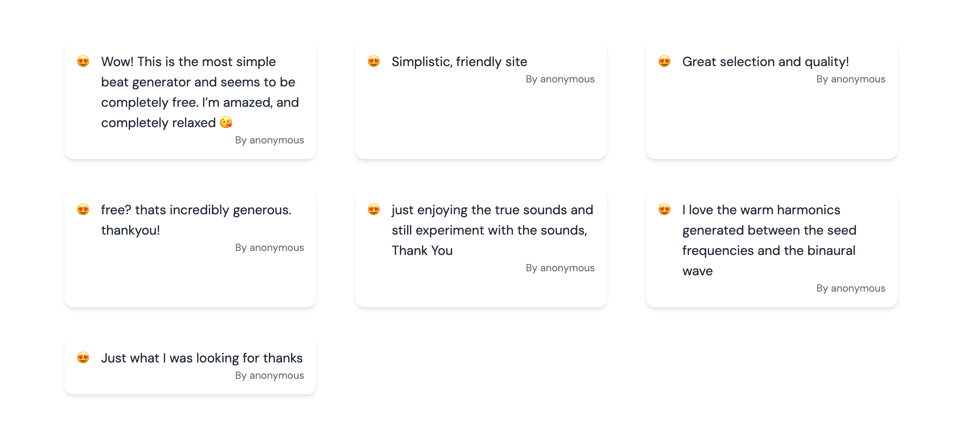Click 'By anonymous' below 'Thank You' review
970x430 pixels.
click(560, 268)
